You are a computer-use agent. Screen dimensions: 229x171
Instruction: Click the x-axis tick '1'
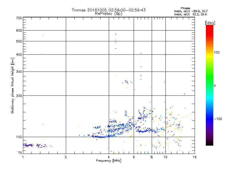coord(23,157)
